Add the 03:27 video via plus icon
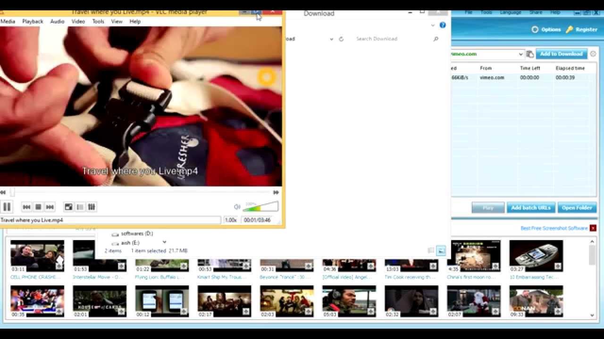Image resolution: width=604 pixels, height=339 pixels. [x=558, y=266]
